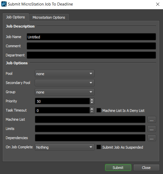Close the dialog with the X icon
The height and width of the screenshot is (174, 163).
click(x=158, y=4)
